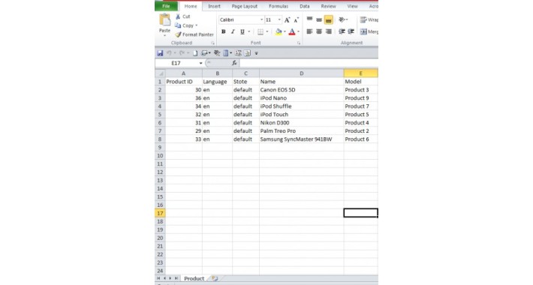
Task: Click the Name Box showing E17
Action: click(176, 63)
